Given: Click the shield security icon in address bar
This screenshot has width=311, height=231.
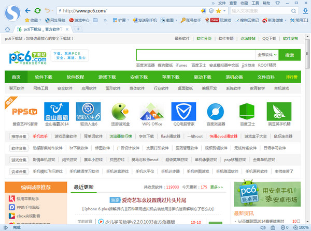Looking at the screenshot, I should (211, 11).
